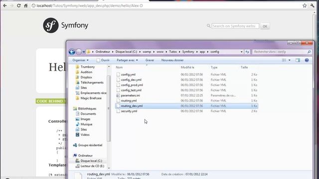Click the OK search button on Symfony page

click(x=265, y=26)
